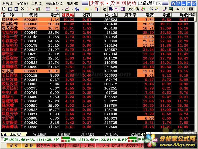Select the ST东碳 stock row
Image resolution: width=198 pixels, height=149 pixels.
tap(97, 71)
